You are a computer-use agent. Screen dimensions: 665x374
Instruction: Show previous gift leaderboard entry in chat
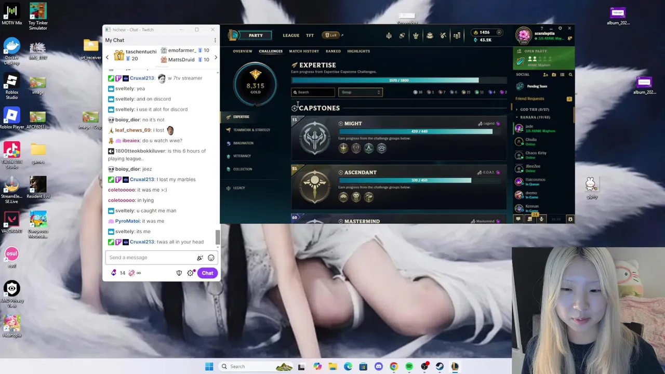[107, 58]
